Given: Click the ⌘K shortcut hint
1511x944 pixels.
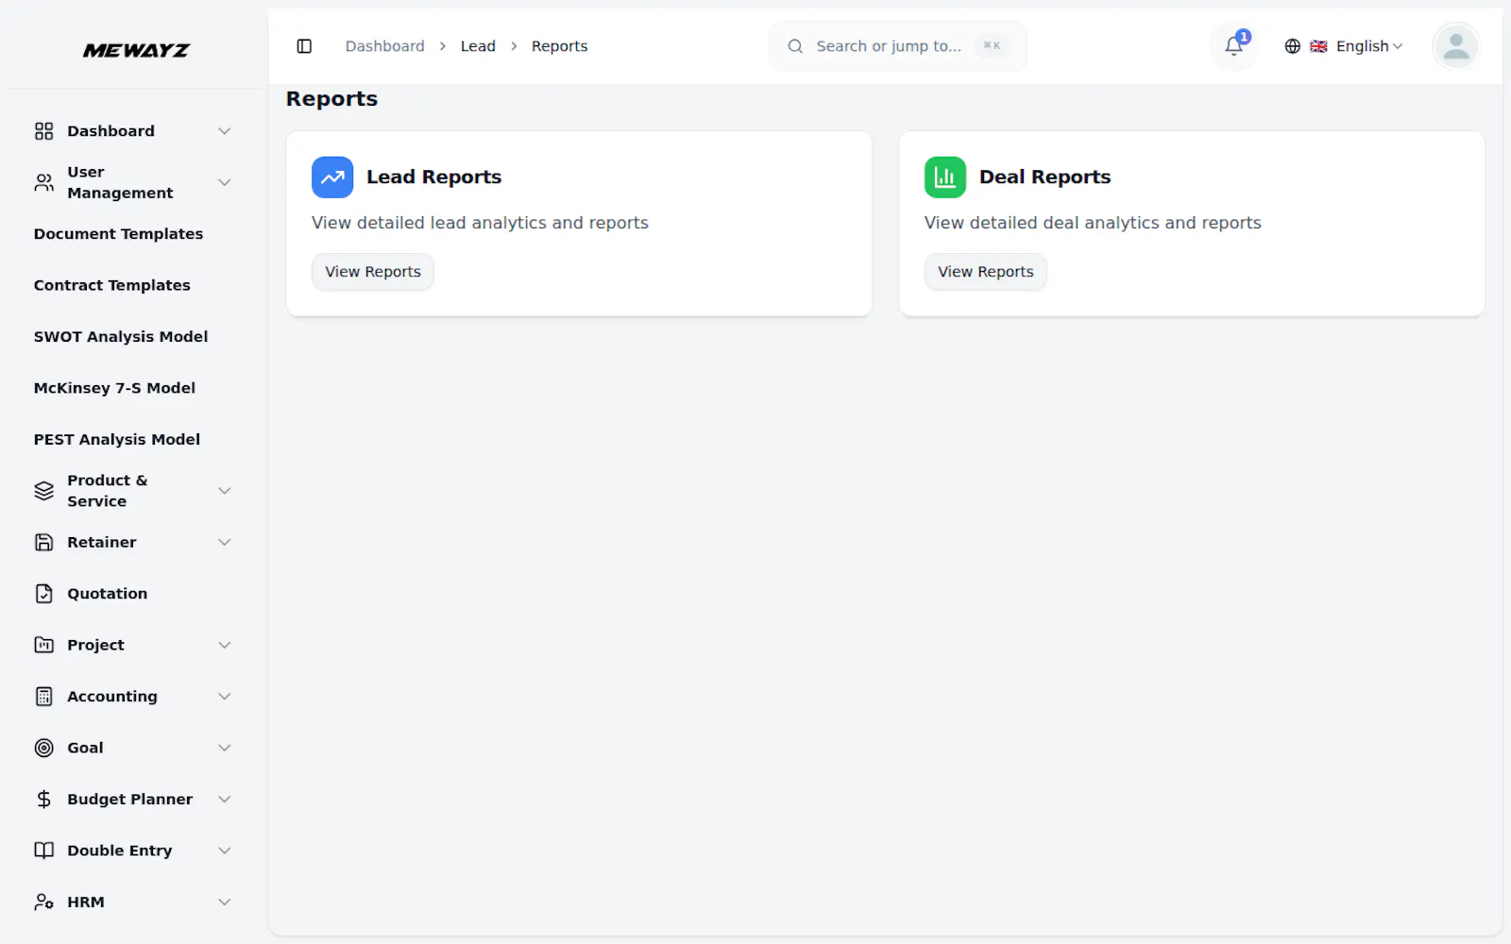Looking at the screenshot, I should pyautogui.click(x=992, y=45).
